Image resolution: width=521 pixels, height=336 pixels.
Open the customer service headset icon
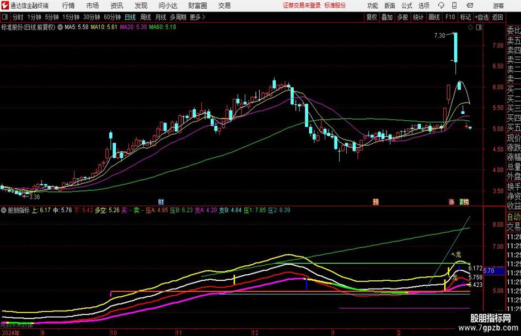[x=441, y=6]
